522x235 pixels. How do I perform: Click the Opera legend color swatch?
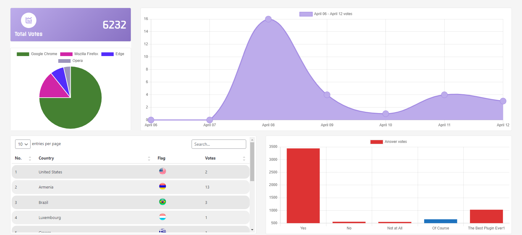pyautogui.click(x=64, y=61)
